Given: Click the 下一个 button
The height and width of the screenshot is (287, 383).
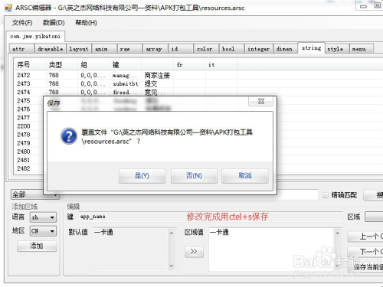Looking at the screenshot, I should pyautogui.click(x=365, y=252).
